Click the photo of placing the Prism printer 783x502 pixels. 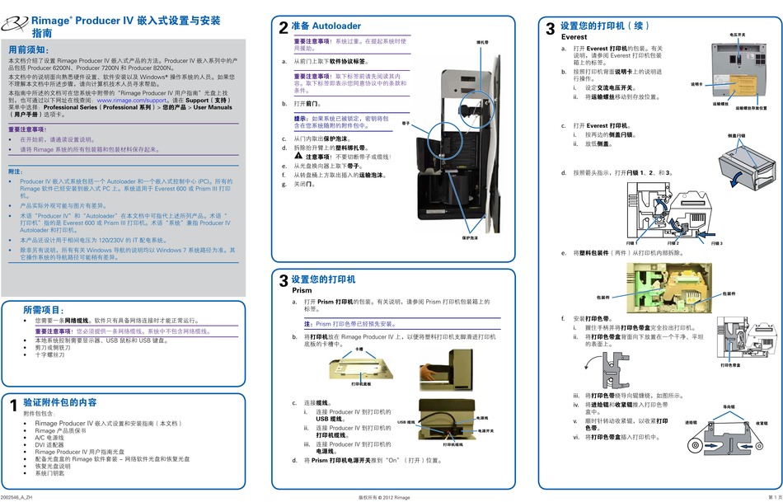[445, 369]
